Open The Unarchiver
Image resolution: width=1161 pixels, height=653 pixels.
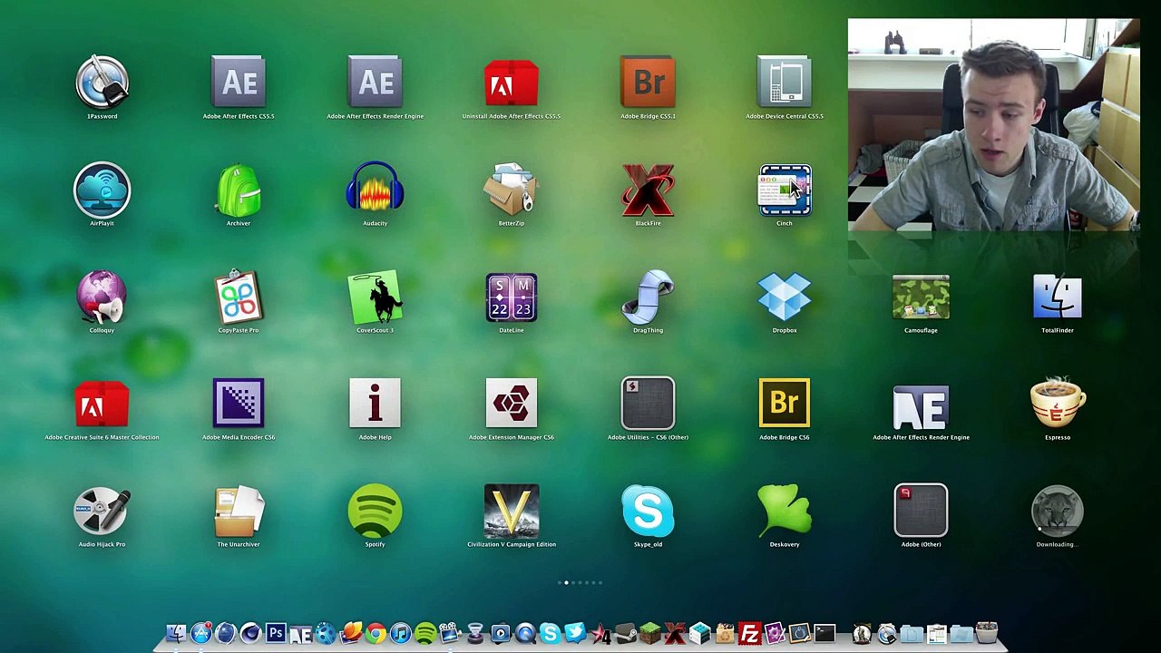(x=239, y=512)
